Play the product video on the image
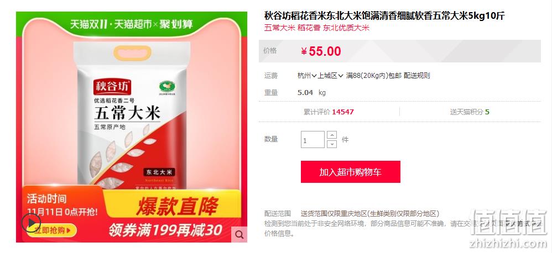Image resolution: width=552 pixels, height=253 pixels. (32, 223)
